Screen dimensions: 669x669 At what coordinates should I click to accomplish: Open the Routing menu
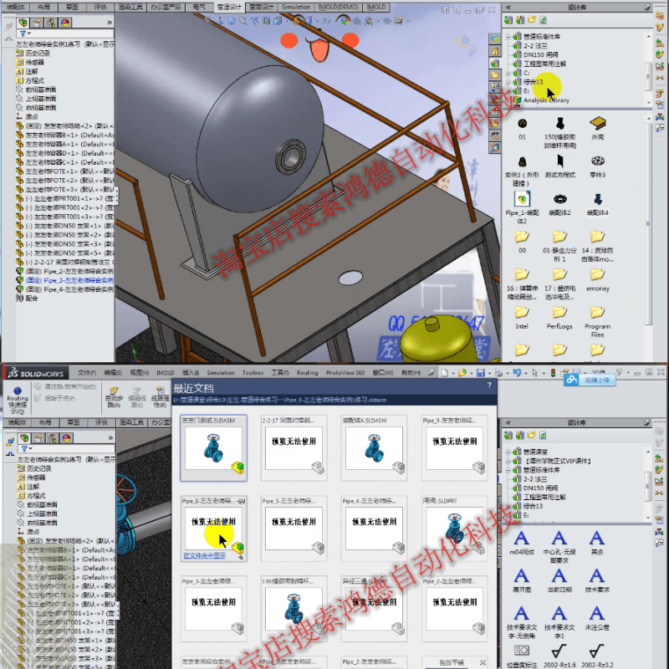307,372
